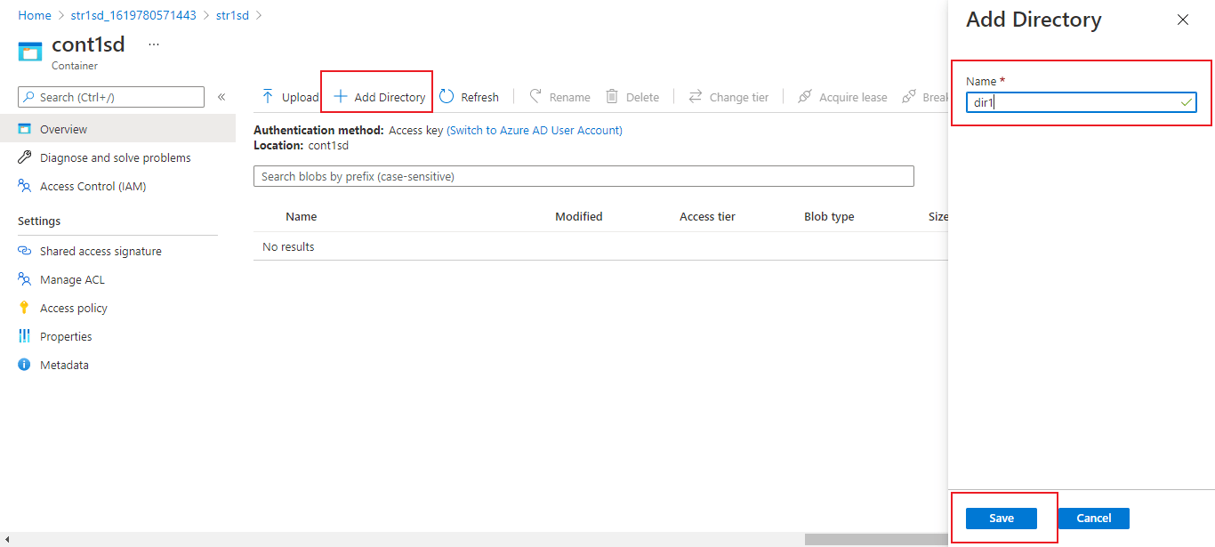
Task: Open the ellipsis menu next to cont1sd
Action: pos(153,43)
